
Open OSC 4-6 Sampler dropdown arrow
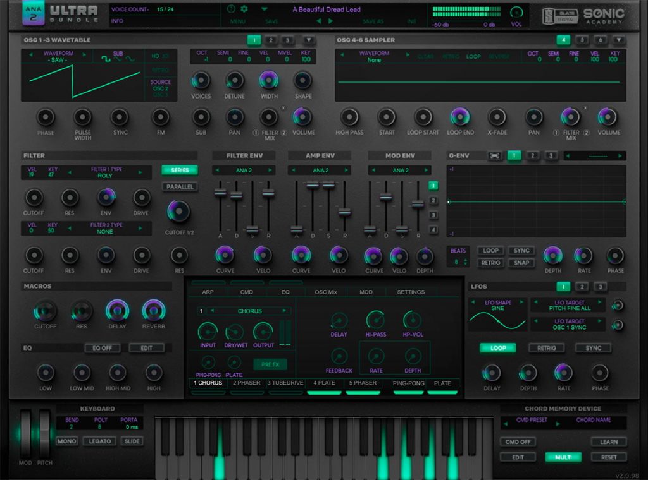(619, 40)
